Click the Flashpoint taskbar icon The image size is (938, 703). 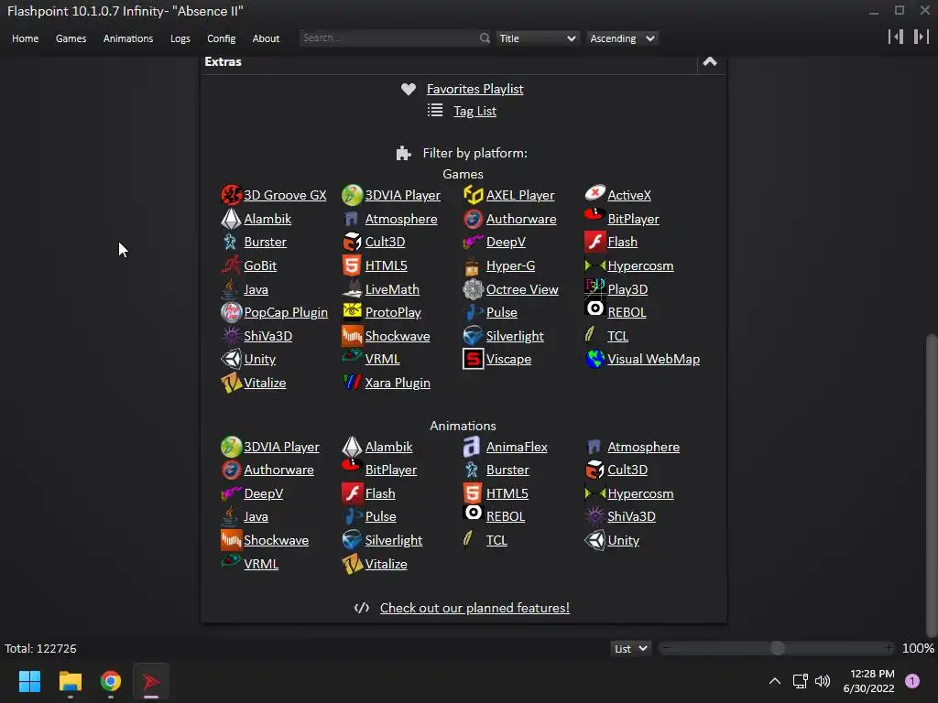(x=151, y=681)
